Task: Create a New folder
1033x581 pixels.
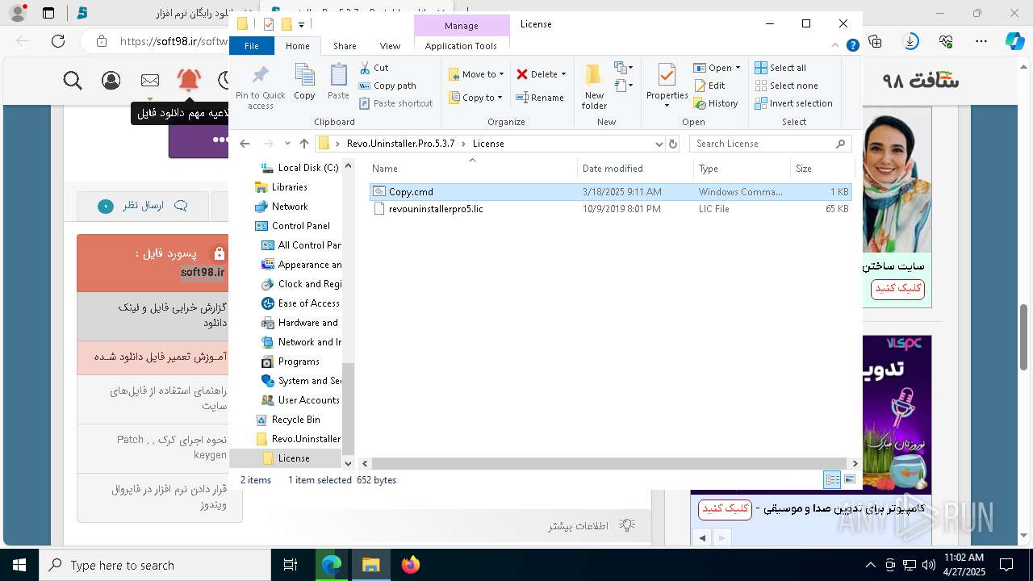Action: click(x=594, y=86)
